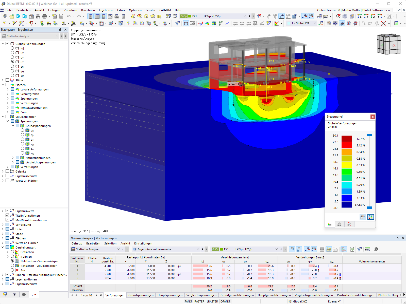The width and height of the screenshot is (406, 304).
Task: Click the FANG status bar button
Action: (x=188, y=301)
